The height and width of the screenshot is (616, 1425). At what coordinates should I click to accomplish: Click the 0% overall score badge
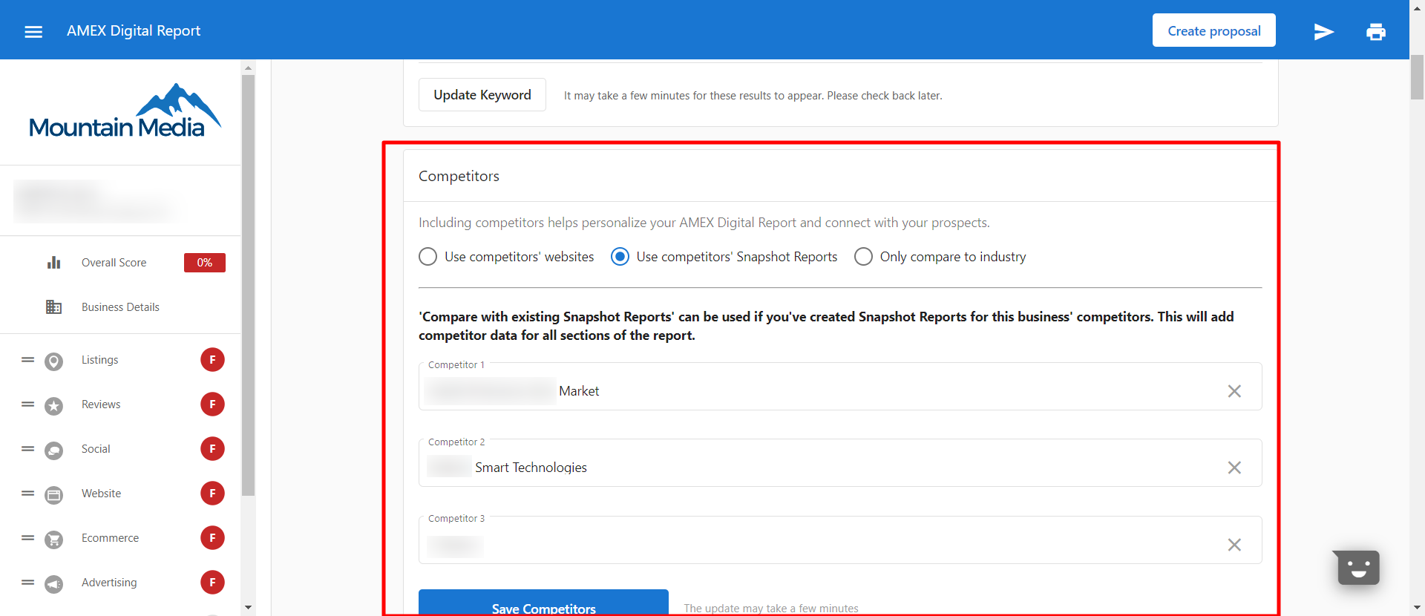click(205, 263)
